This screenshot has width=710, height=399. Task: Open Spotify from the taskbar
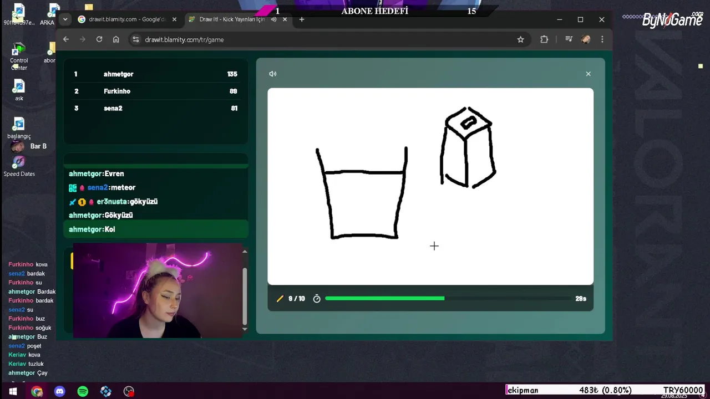tap(83, 391)
